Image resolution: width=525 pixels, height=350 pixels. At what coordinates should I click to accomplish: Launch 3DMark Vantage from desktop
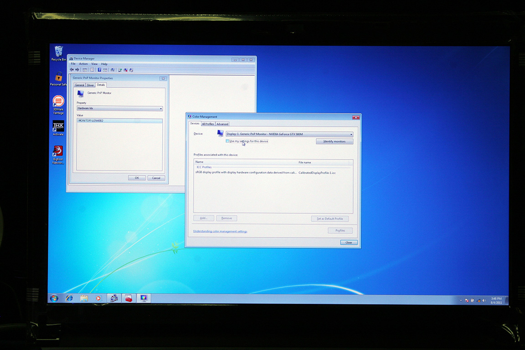58,105
